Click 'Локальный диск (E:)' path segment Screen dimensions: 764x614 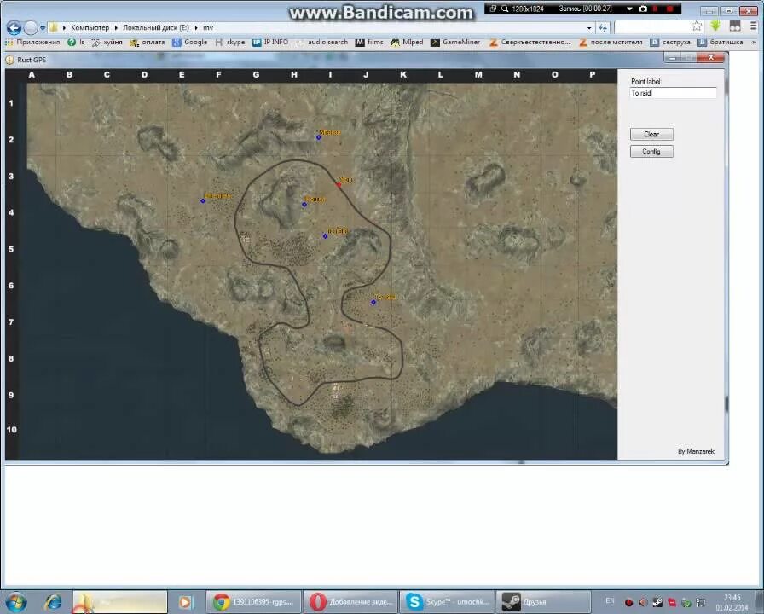(x=155, y=28)
